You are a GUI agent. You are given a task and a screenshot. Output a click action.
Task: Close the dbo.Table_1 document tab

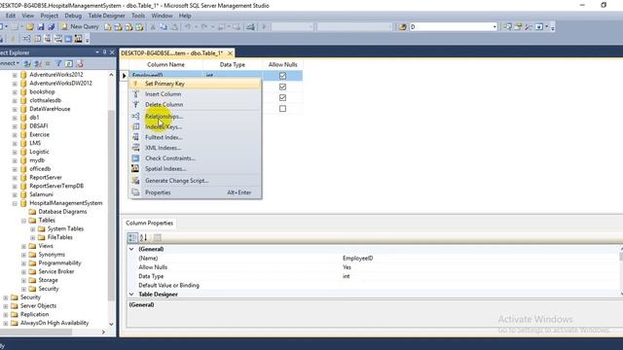pos(230,53)
